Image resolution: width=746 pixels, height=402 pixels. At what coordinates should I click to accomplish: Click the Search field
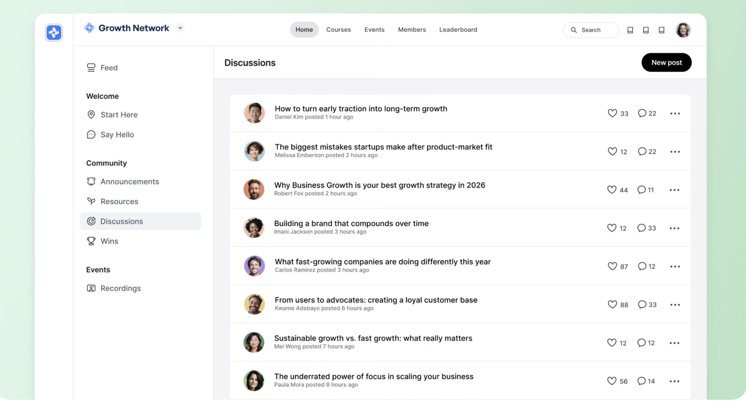point(591,30)
